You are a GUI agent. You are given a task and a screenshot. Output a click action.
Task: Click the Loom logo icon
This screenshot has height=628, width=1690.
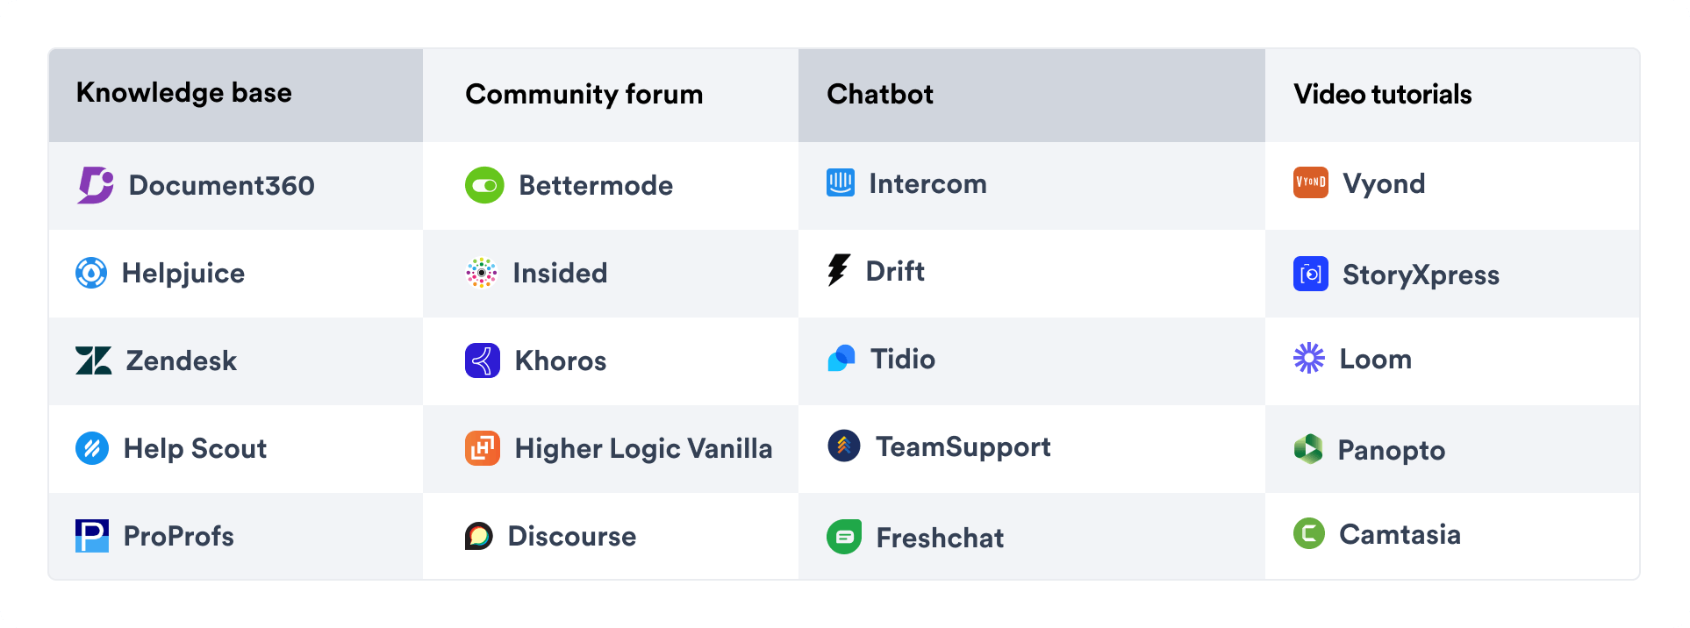click(x=1308, y=358)
